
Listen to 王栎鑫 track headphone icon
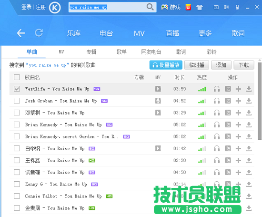217,160
